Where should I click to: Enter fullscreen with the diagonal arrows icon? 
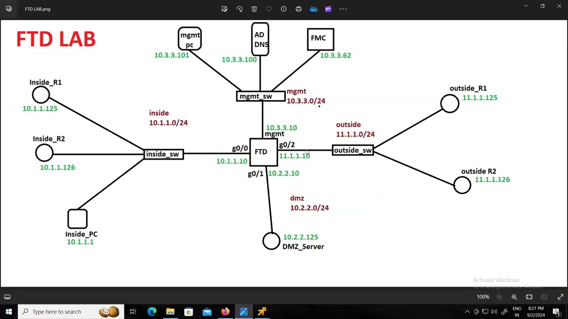click(560, 297)
